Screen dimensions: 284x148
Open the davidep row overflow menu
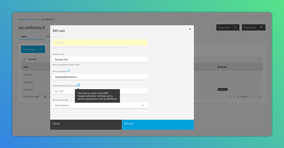click(x=257, y=74)
